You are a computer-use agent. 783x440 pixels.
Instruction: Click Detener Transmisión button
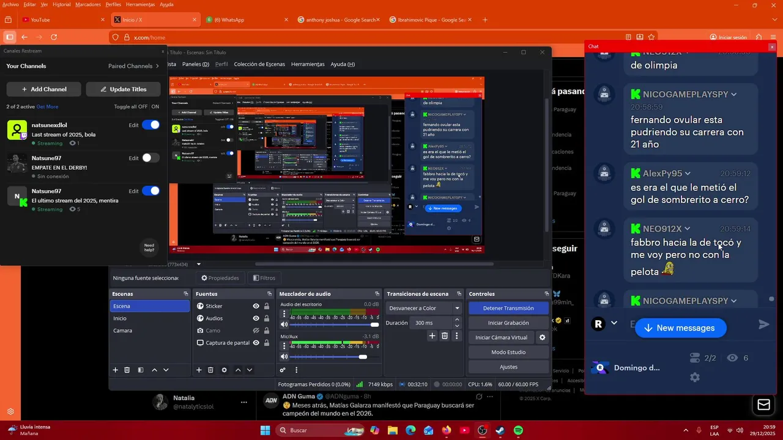[x=508, y=308]
